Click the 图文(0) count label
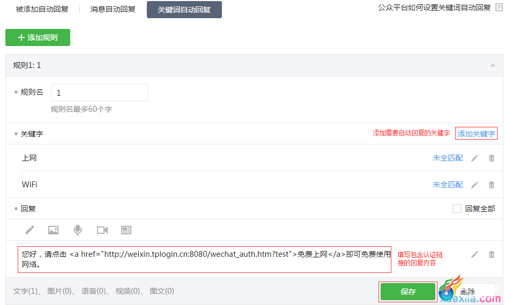 coord(162,291)
